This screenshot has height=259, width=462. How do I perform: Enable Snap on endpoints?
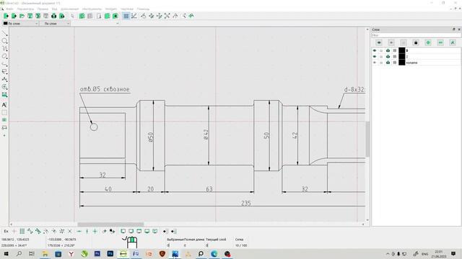pyautogui.click(x=30, y=232)
